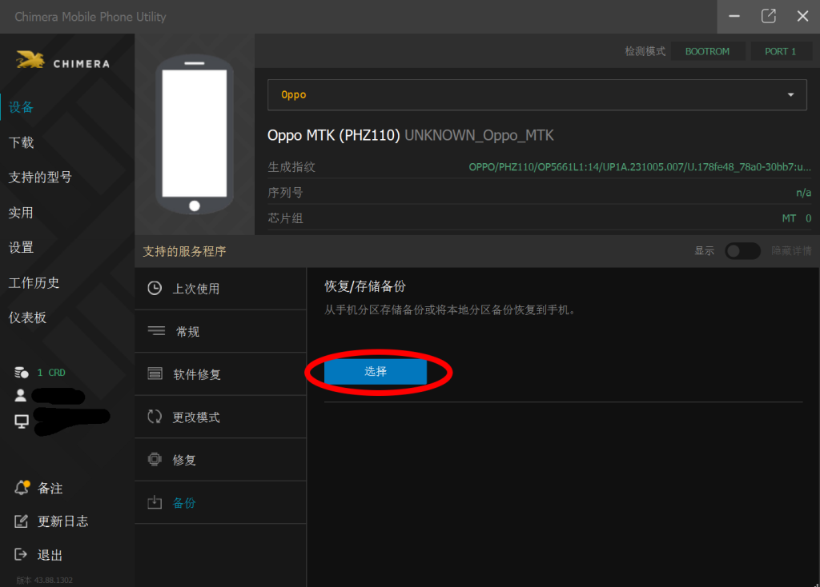
Task: Open 支持的型号 list
Action: [x=40, y=178]
